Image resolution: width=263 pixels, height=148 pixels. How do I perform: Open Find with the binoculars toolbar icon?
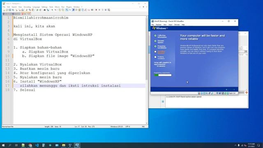[x=45, y=10]
